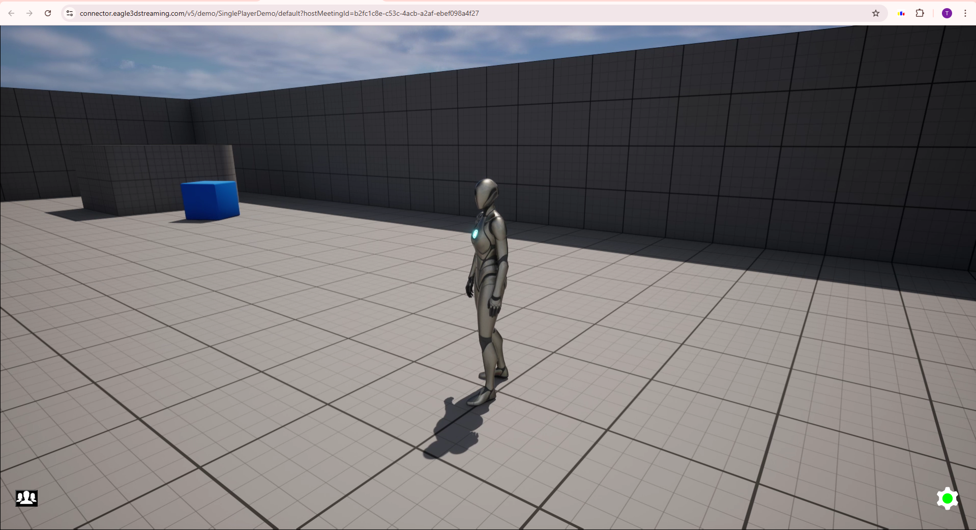View site information icon in address bar
976x530 pixels.
(70, 13)
